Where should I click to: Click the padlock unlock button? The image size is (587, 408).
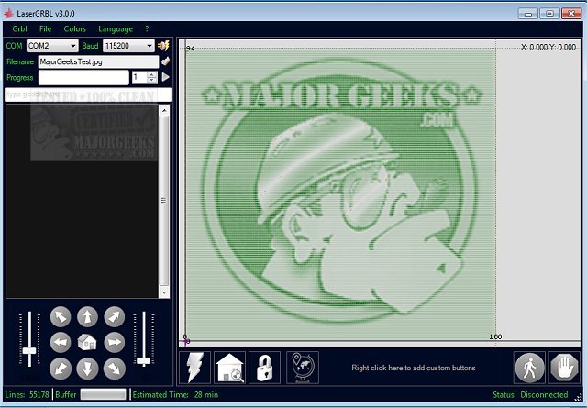pyautogui.click(x=265, y=368)
